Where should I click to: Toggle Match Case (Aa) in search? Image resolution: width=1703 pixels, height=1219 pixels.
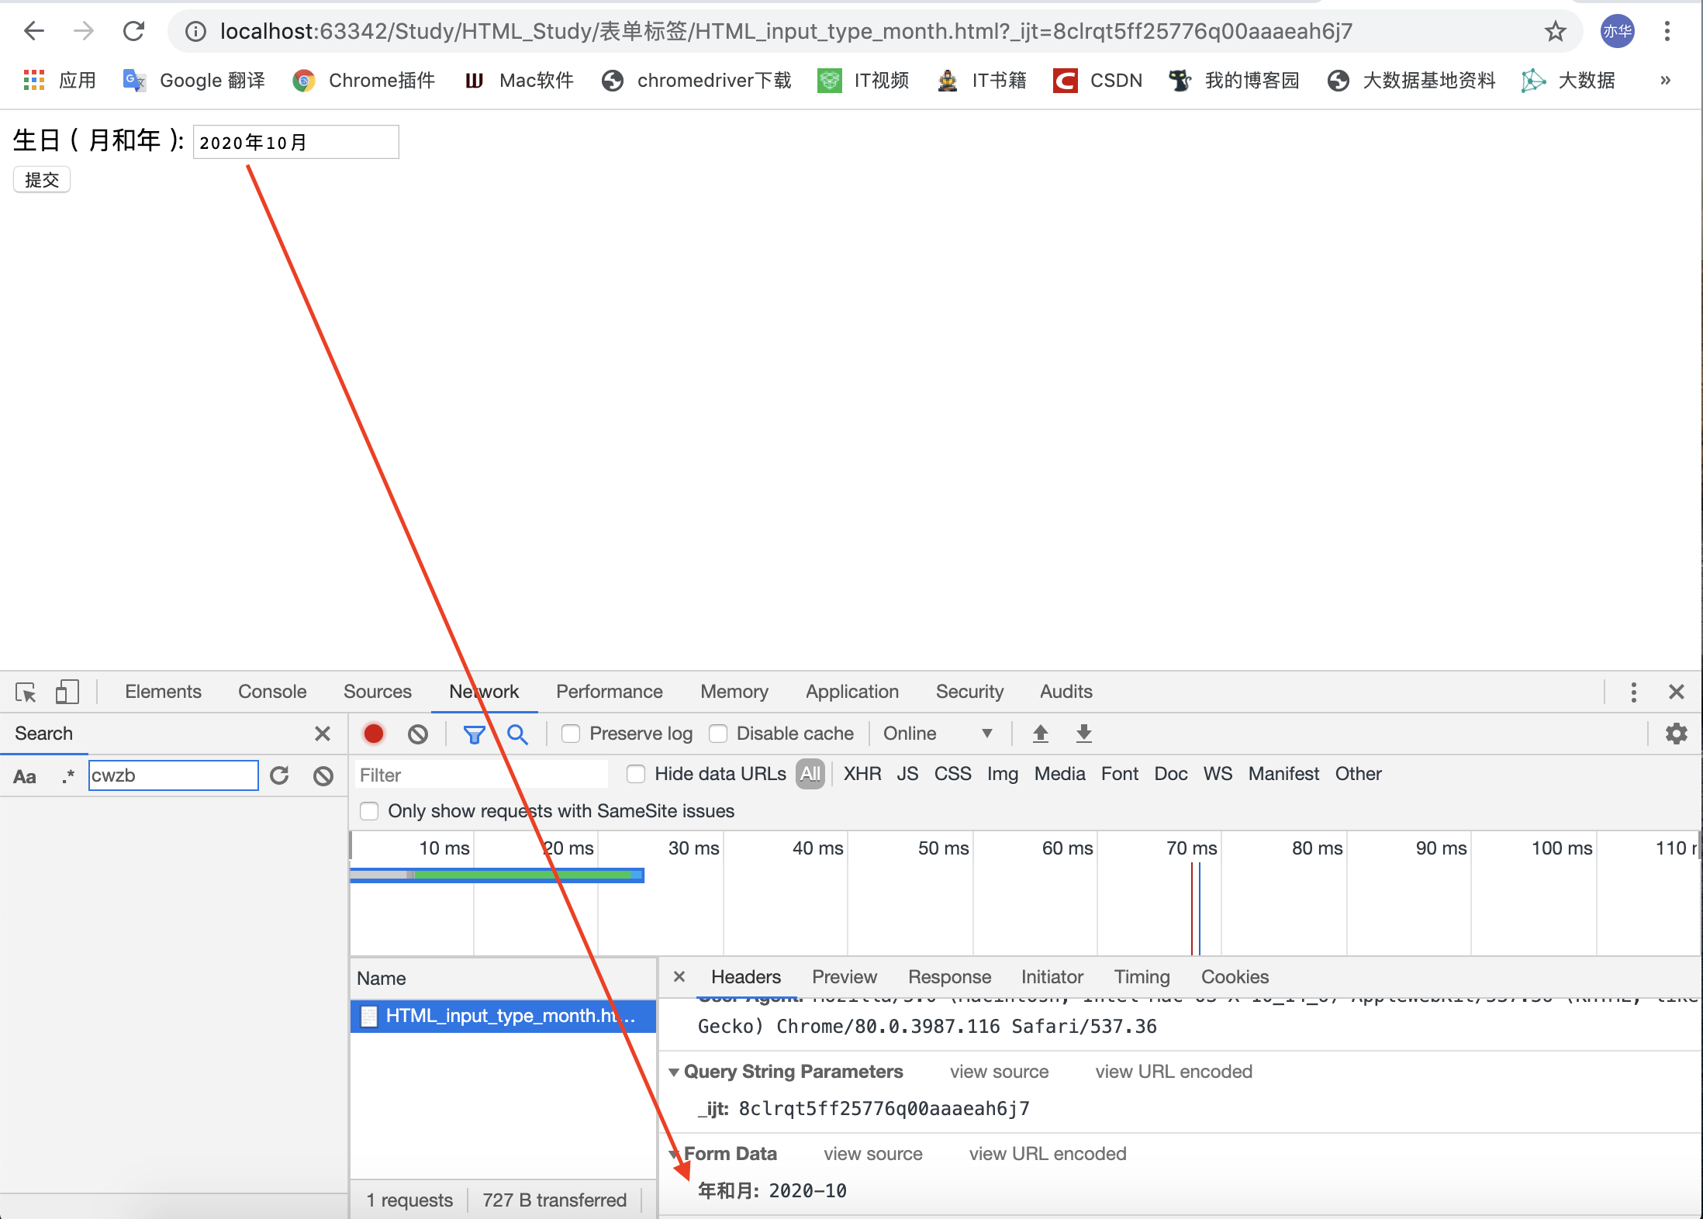[25, 776]
